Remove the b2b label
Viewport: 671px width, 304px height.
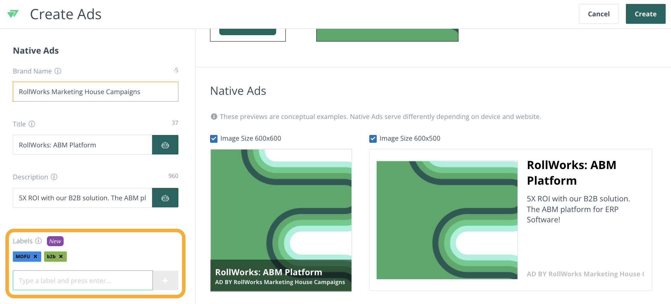[61, 256]
